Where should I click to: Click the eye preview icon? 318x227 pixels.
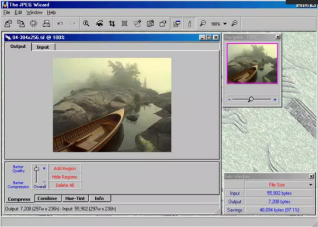(99, 23)
